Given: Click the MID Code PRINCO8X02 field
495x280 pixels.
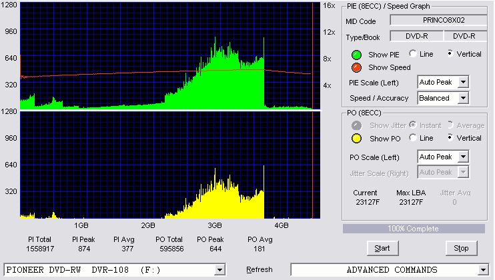Looking at the screenshot, I should coord(438,21).
